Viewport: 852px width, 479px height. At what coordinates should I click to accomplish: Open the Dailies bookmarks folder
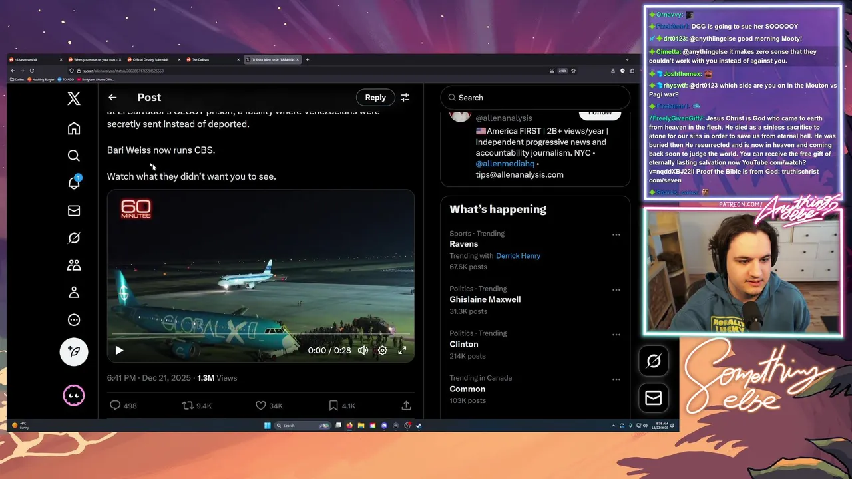[x=17, y=80]
